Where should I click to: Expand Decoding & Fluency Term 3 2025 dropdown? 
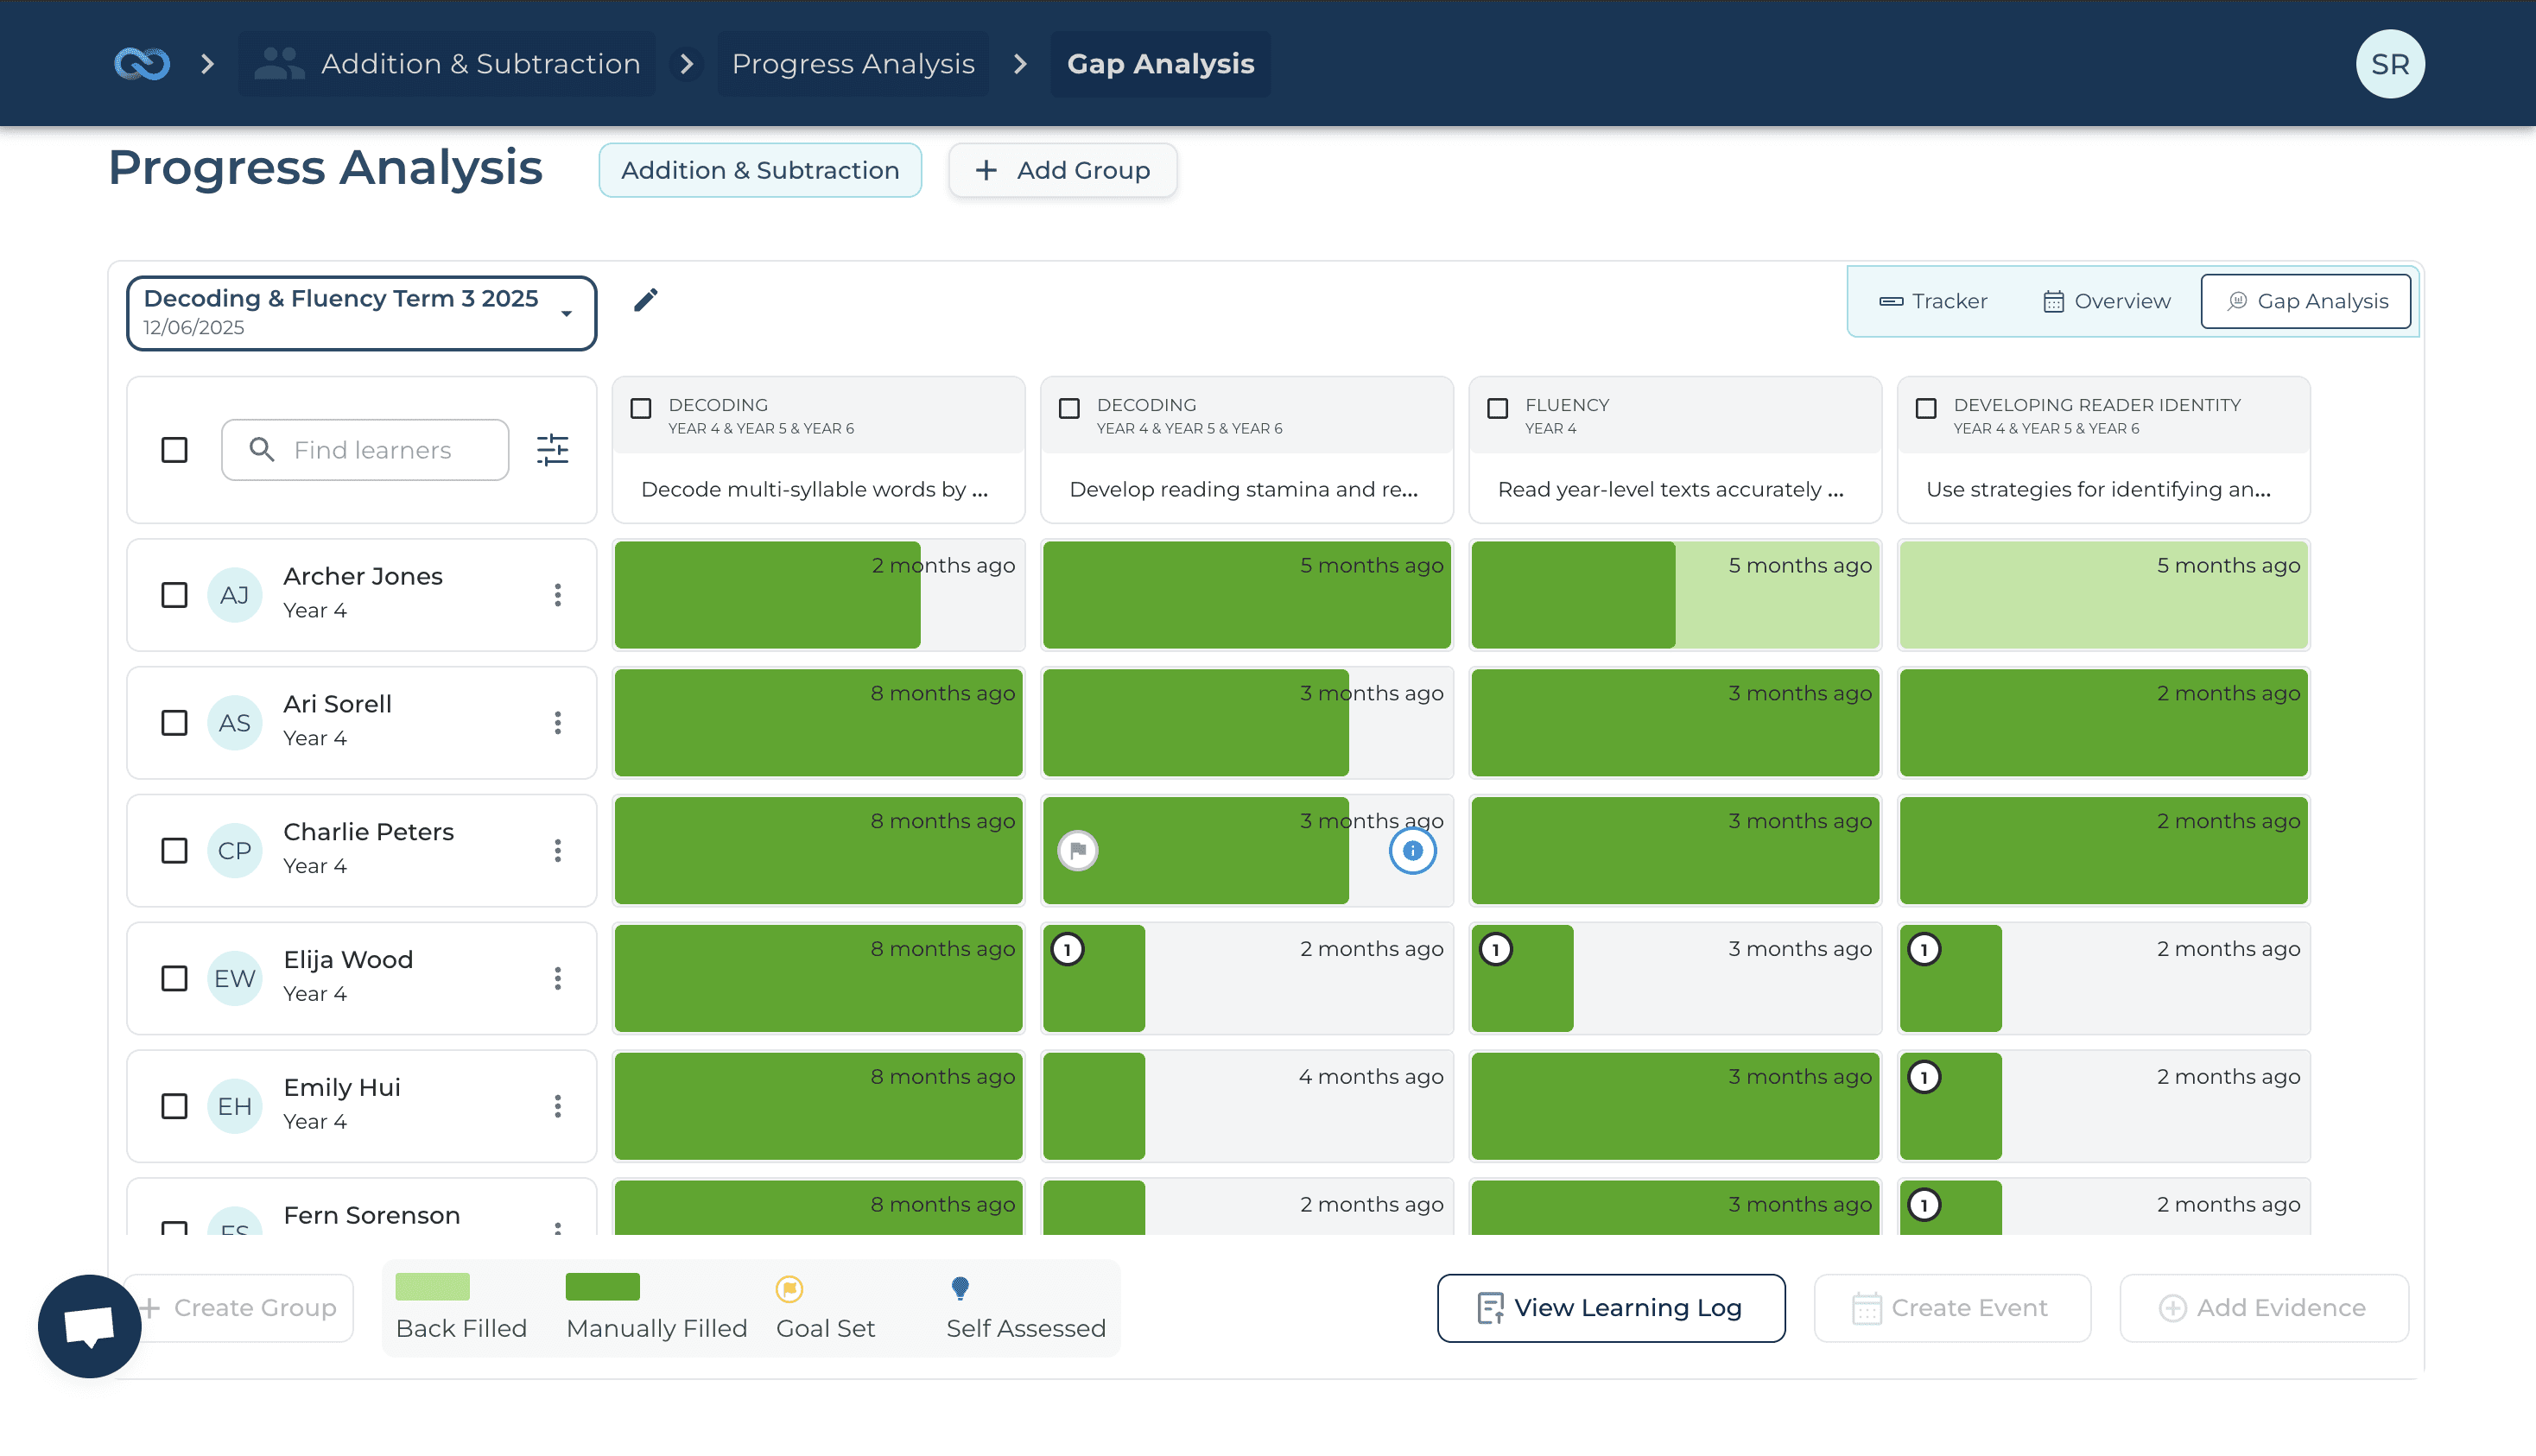361,313
